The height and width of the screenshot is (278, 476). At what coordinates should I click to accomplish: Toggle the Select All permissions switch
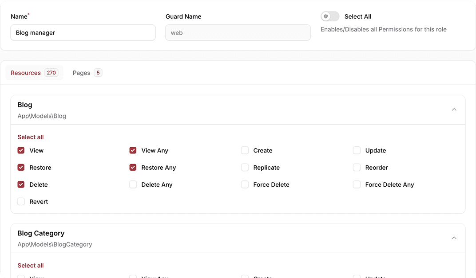coord(330,16)
